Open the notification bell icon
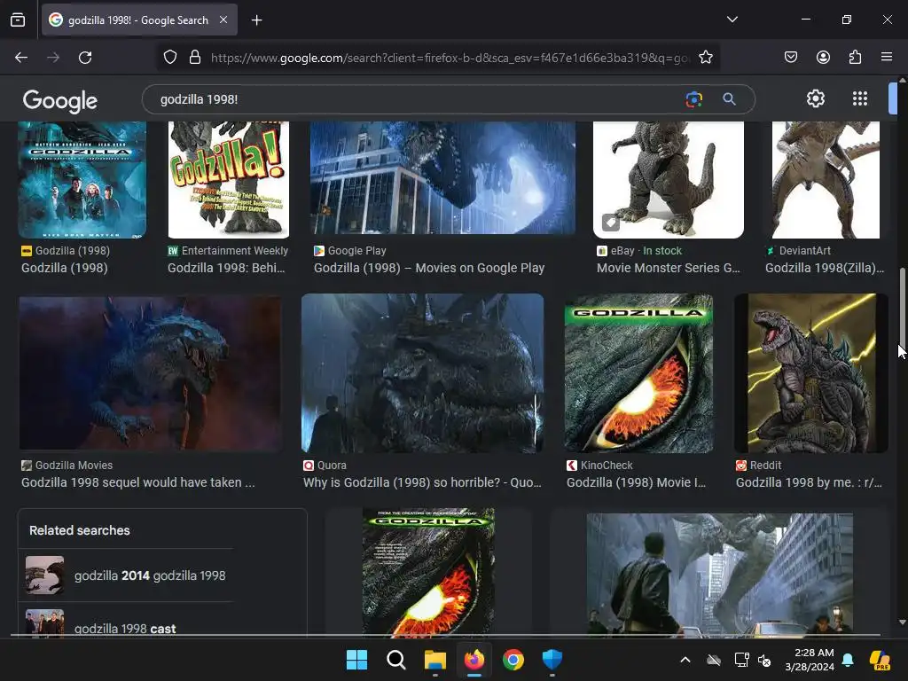The image size is (908, 681). click(x=848, y=660)
